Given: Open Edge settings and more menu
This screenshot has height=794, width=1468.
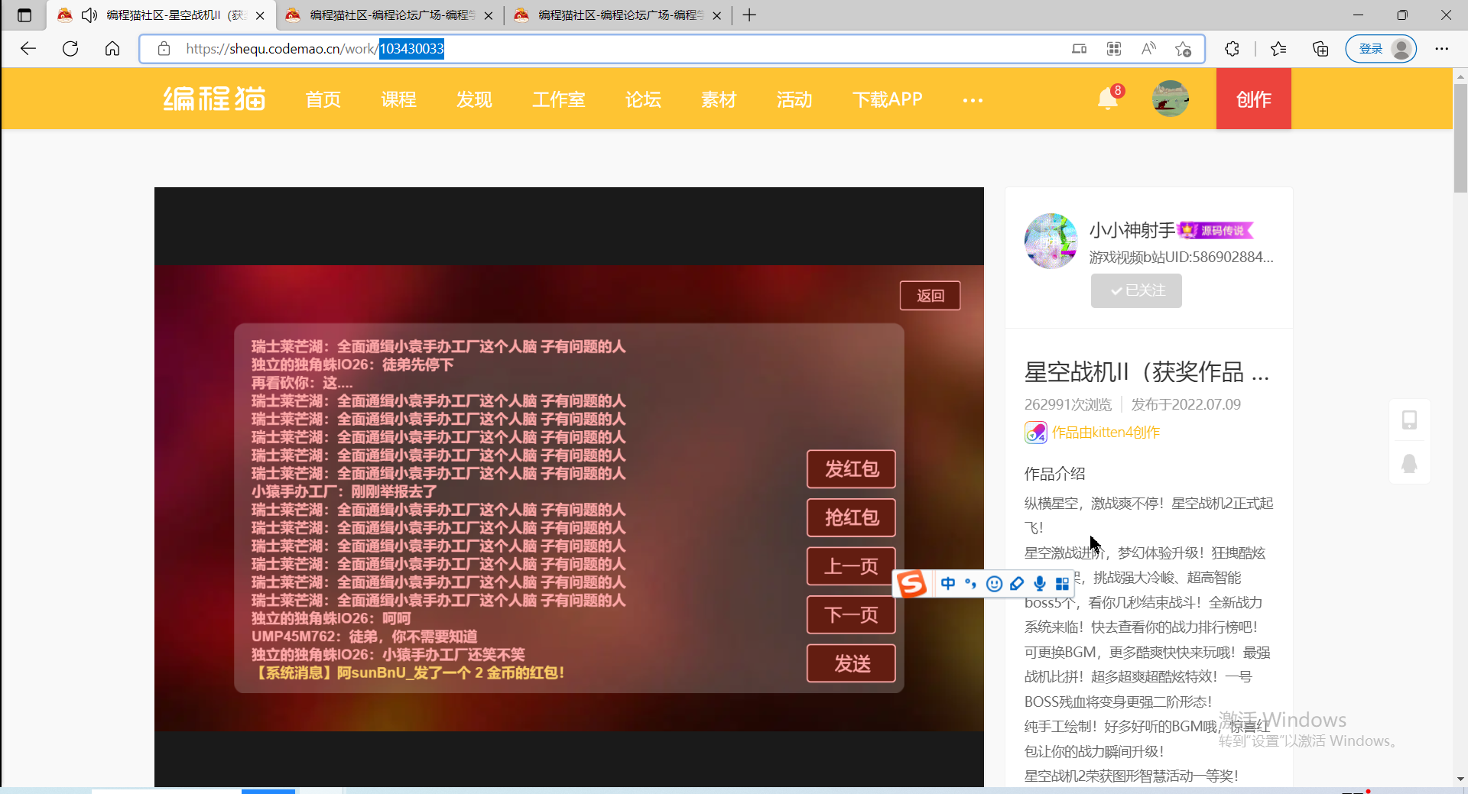Looking at the screenshot, I should tap(1442, 49).
